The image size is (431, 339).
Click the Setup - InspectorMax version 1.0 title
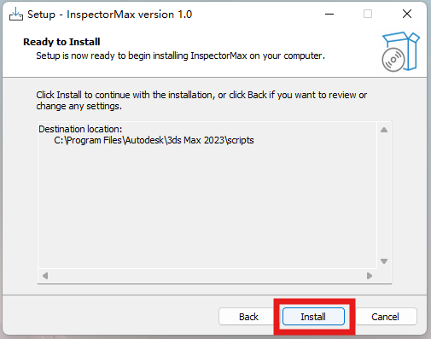(x=110, y=15)
